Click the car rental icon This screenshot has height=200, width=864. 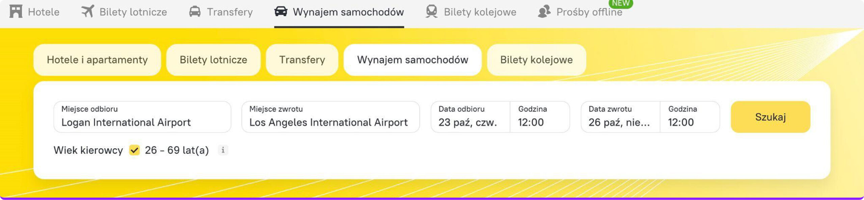[281, 11]
